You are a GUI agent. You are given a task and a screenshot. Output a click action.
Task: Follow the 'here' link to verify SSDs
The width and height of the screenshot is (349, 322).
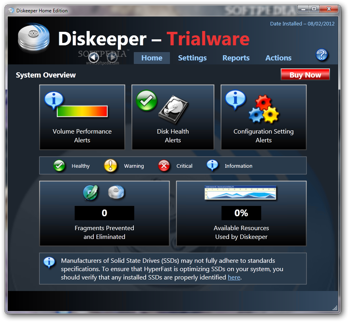click(234, 277)
